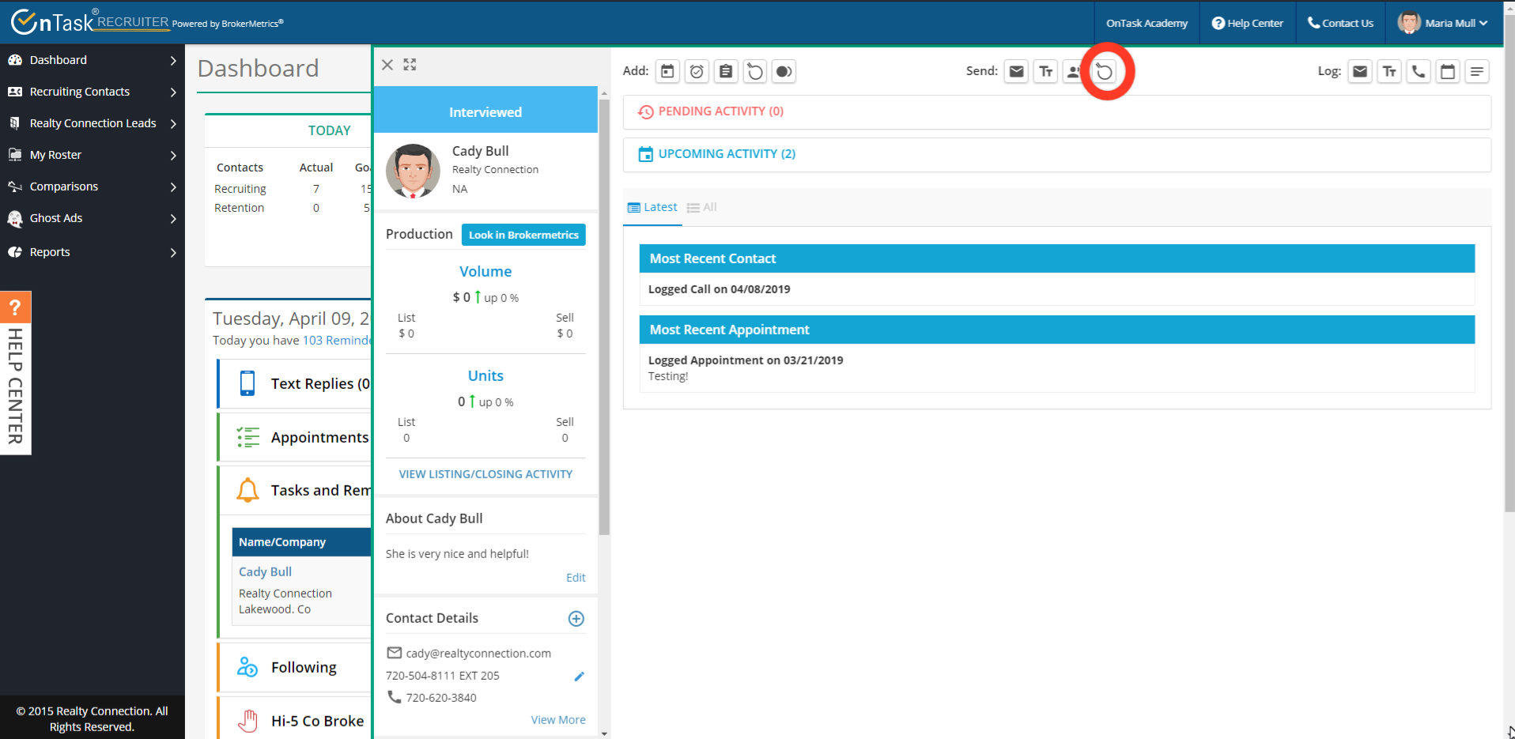Click the Name/Company column header

[282, 542]
